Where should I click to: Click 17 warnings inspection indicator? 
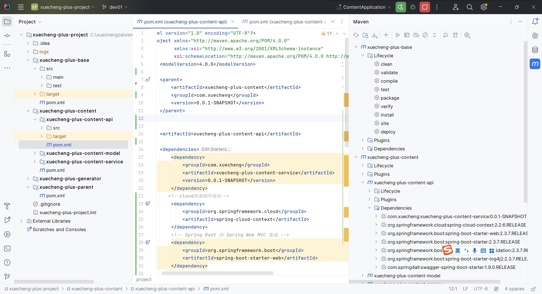click(326, 34)
